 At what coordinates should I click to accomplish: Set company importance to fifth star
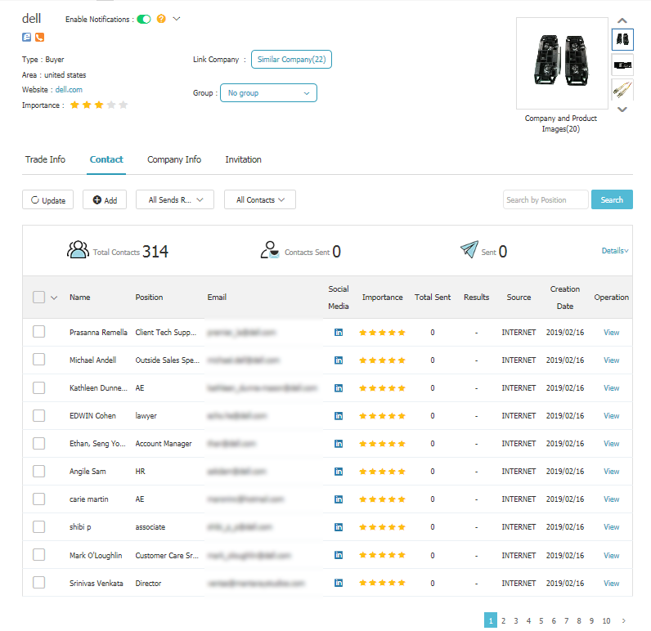123,105
